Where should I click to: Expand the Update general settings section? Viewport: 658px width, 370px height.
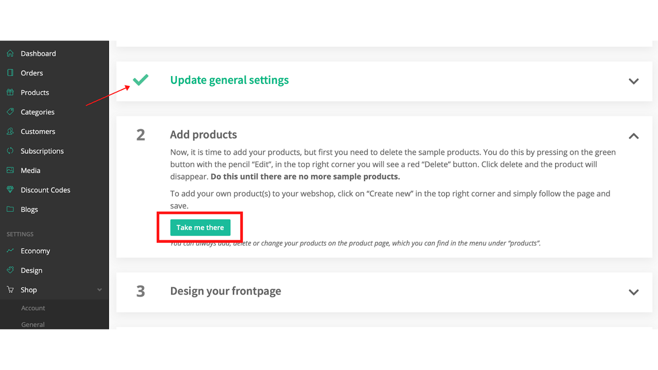634,81
